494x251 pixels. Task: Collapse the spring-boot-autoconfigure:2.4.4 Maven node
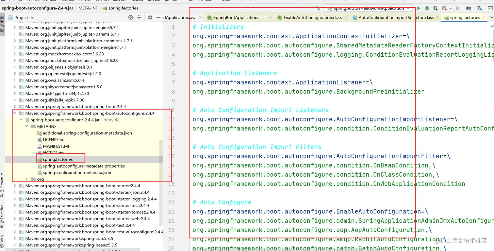(15, 113)
